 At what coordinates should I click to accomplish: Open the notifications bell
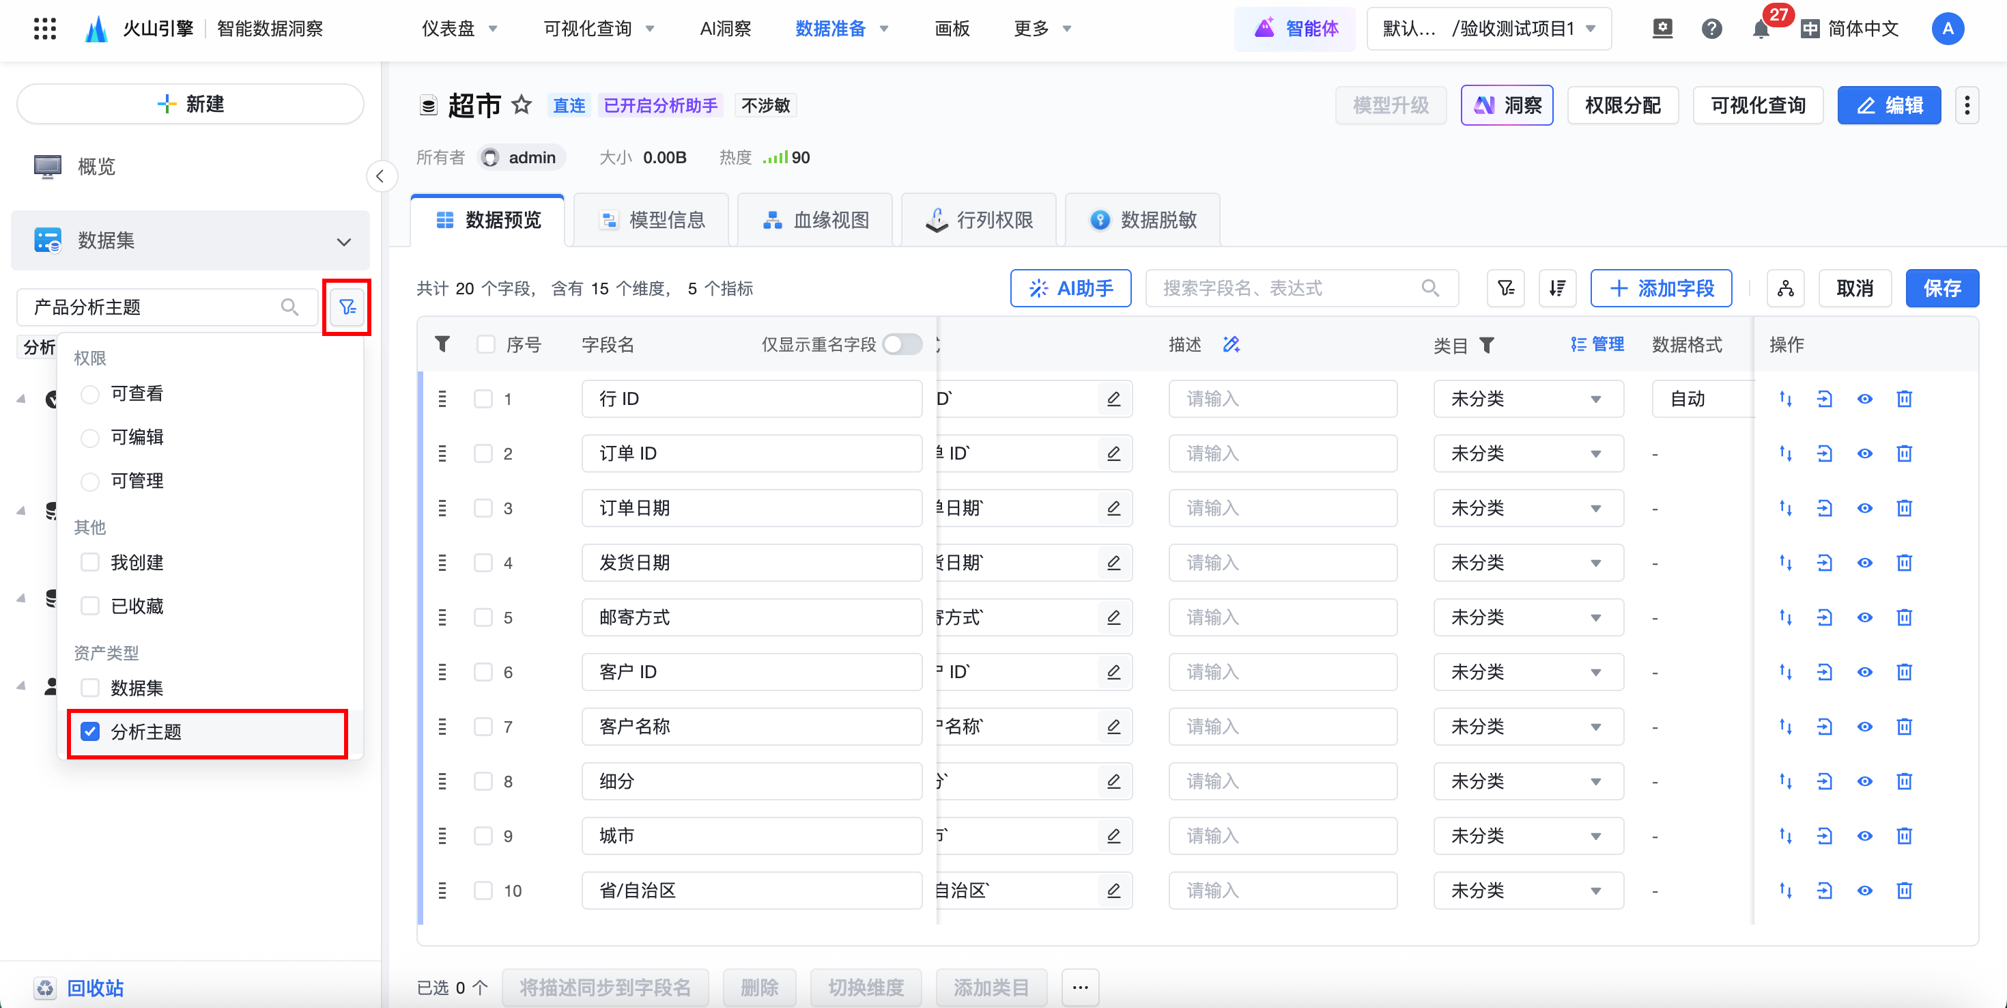[1760, 29]
